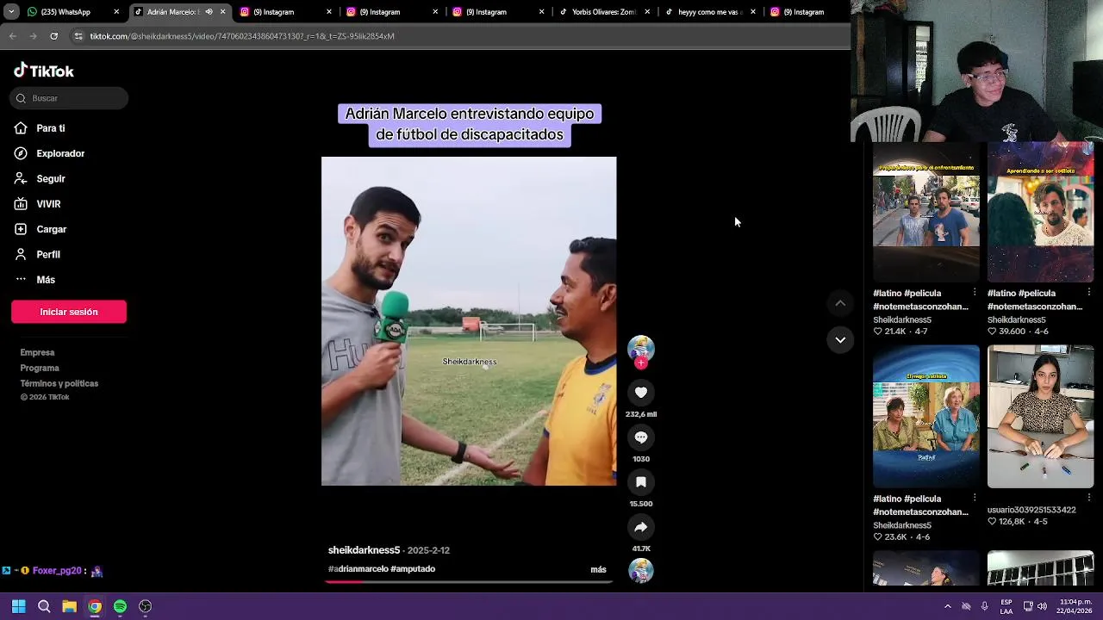Open Para ti home icon
The image size is (1103, 620).
pos(21,128)
